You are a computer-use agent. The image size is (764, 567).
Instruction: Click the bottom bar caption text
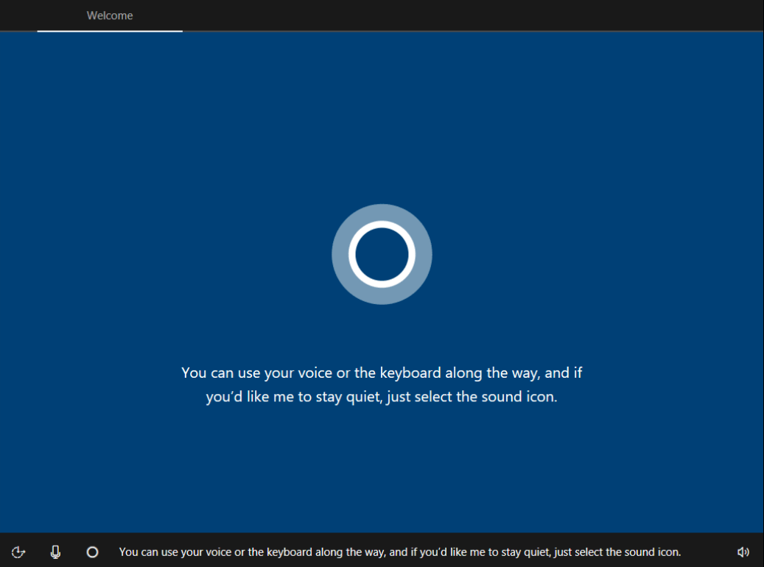pos(400,552)
